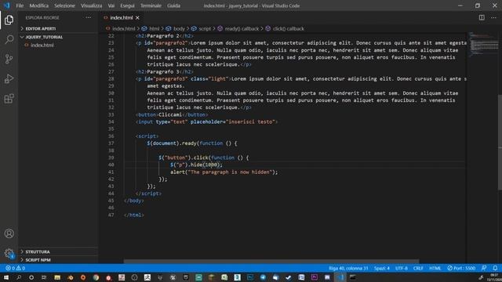Click Port: 5500 live server status
This screenshot has height=282, width=502.
461,268
